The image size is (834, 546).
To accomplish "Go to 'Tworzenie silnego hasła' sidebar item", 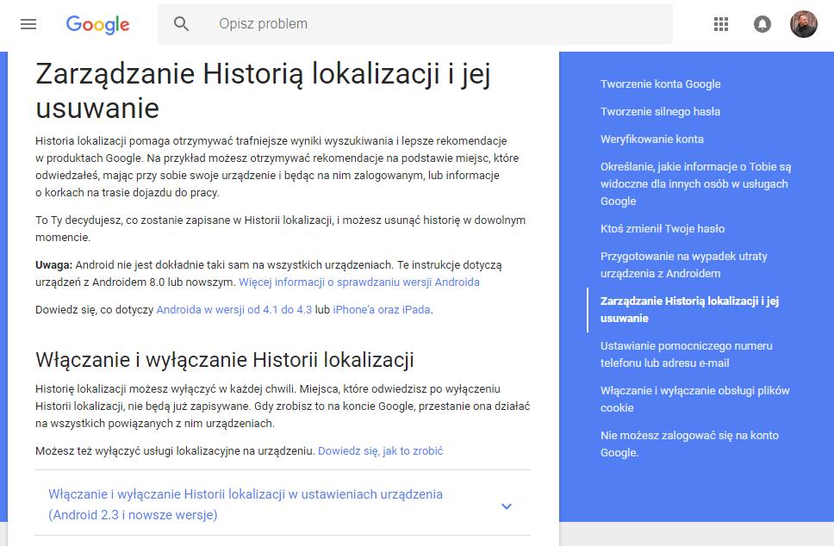I will pos(660,112).
